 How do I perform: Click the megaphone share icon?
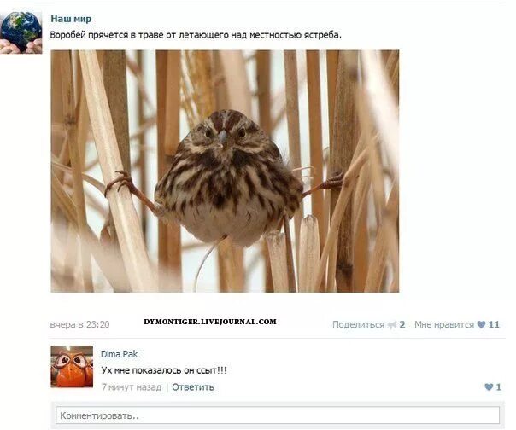392,325
